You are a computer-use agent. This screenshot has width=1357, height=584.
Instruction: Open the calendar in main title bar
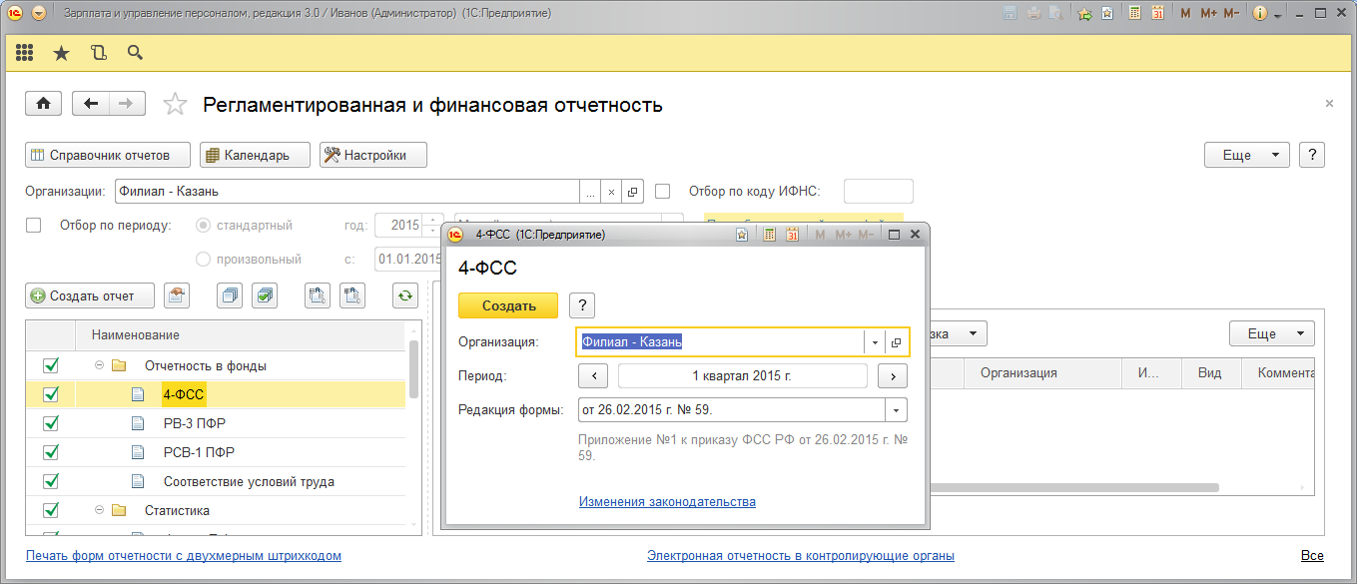point(1158,13)
